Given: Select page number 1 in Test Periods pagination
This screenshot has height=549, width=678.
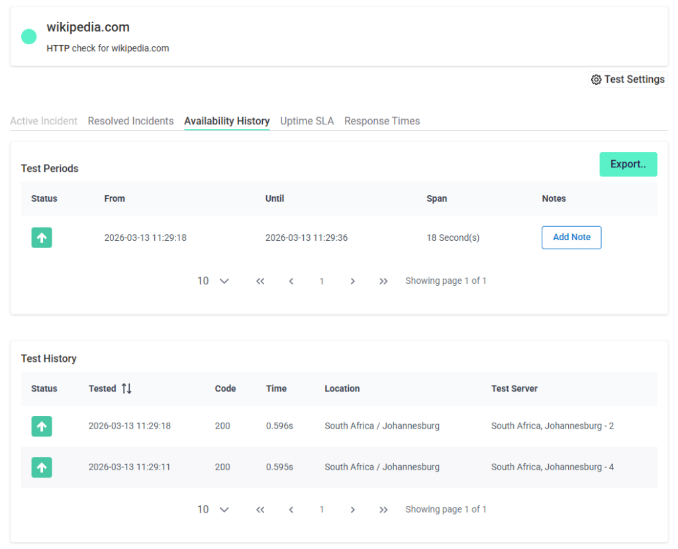Looking at the screenshot, I should tap(322, 280).
